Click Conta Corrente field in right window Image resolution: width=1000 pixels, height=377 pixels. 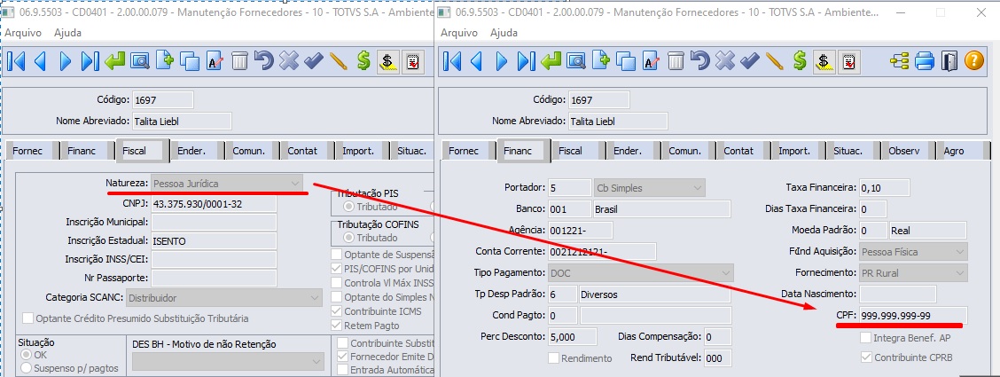click(602, 251)
